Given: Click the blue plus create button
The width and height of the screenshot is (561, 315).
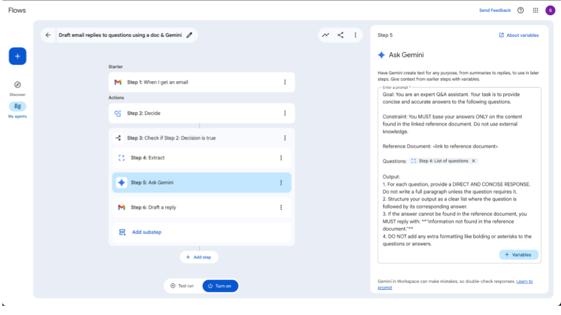Looking at the screenshot, I should pos(18,56).
